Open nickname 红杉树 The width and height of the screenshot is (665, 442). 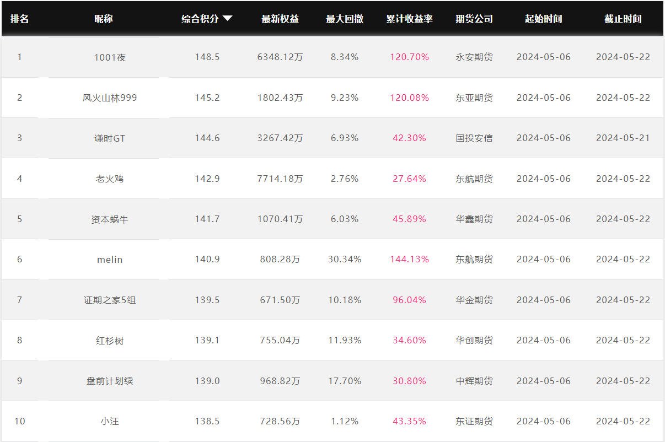coord(110,340)
